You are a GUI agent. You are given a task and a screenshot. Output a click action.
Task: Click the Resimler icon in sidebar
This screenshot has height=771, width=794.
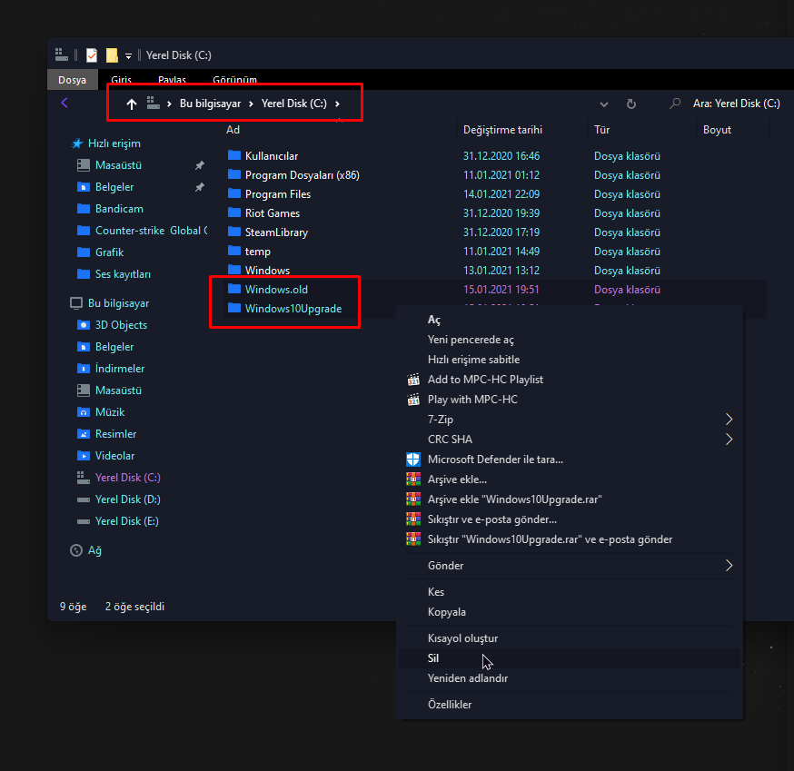pos(83,434)
